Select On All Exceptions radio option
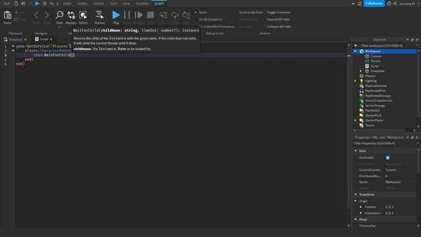 tap(196, 19)
